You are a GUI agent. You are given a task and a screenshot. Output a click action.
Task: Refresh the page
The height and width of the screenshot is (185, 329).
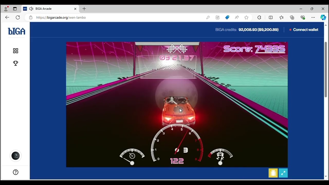coord(18,17)
